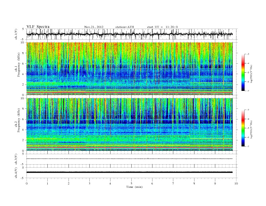Image resolution: width=266 pixels, height=206 pixels.
Task: Click the "-4" label on ch.2 colorbar
Action: (248, 119)
